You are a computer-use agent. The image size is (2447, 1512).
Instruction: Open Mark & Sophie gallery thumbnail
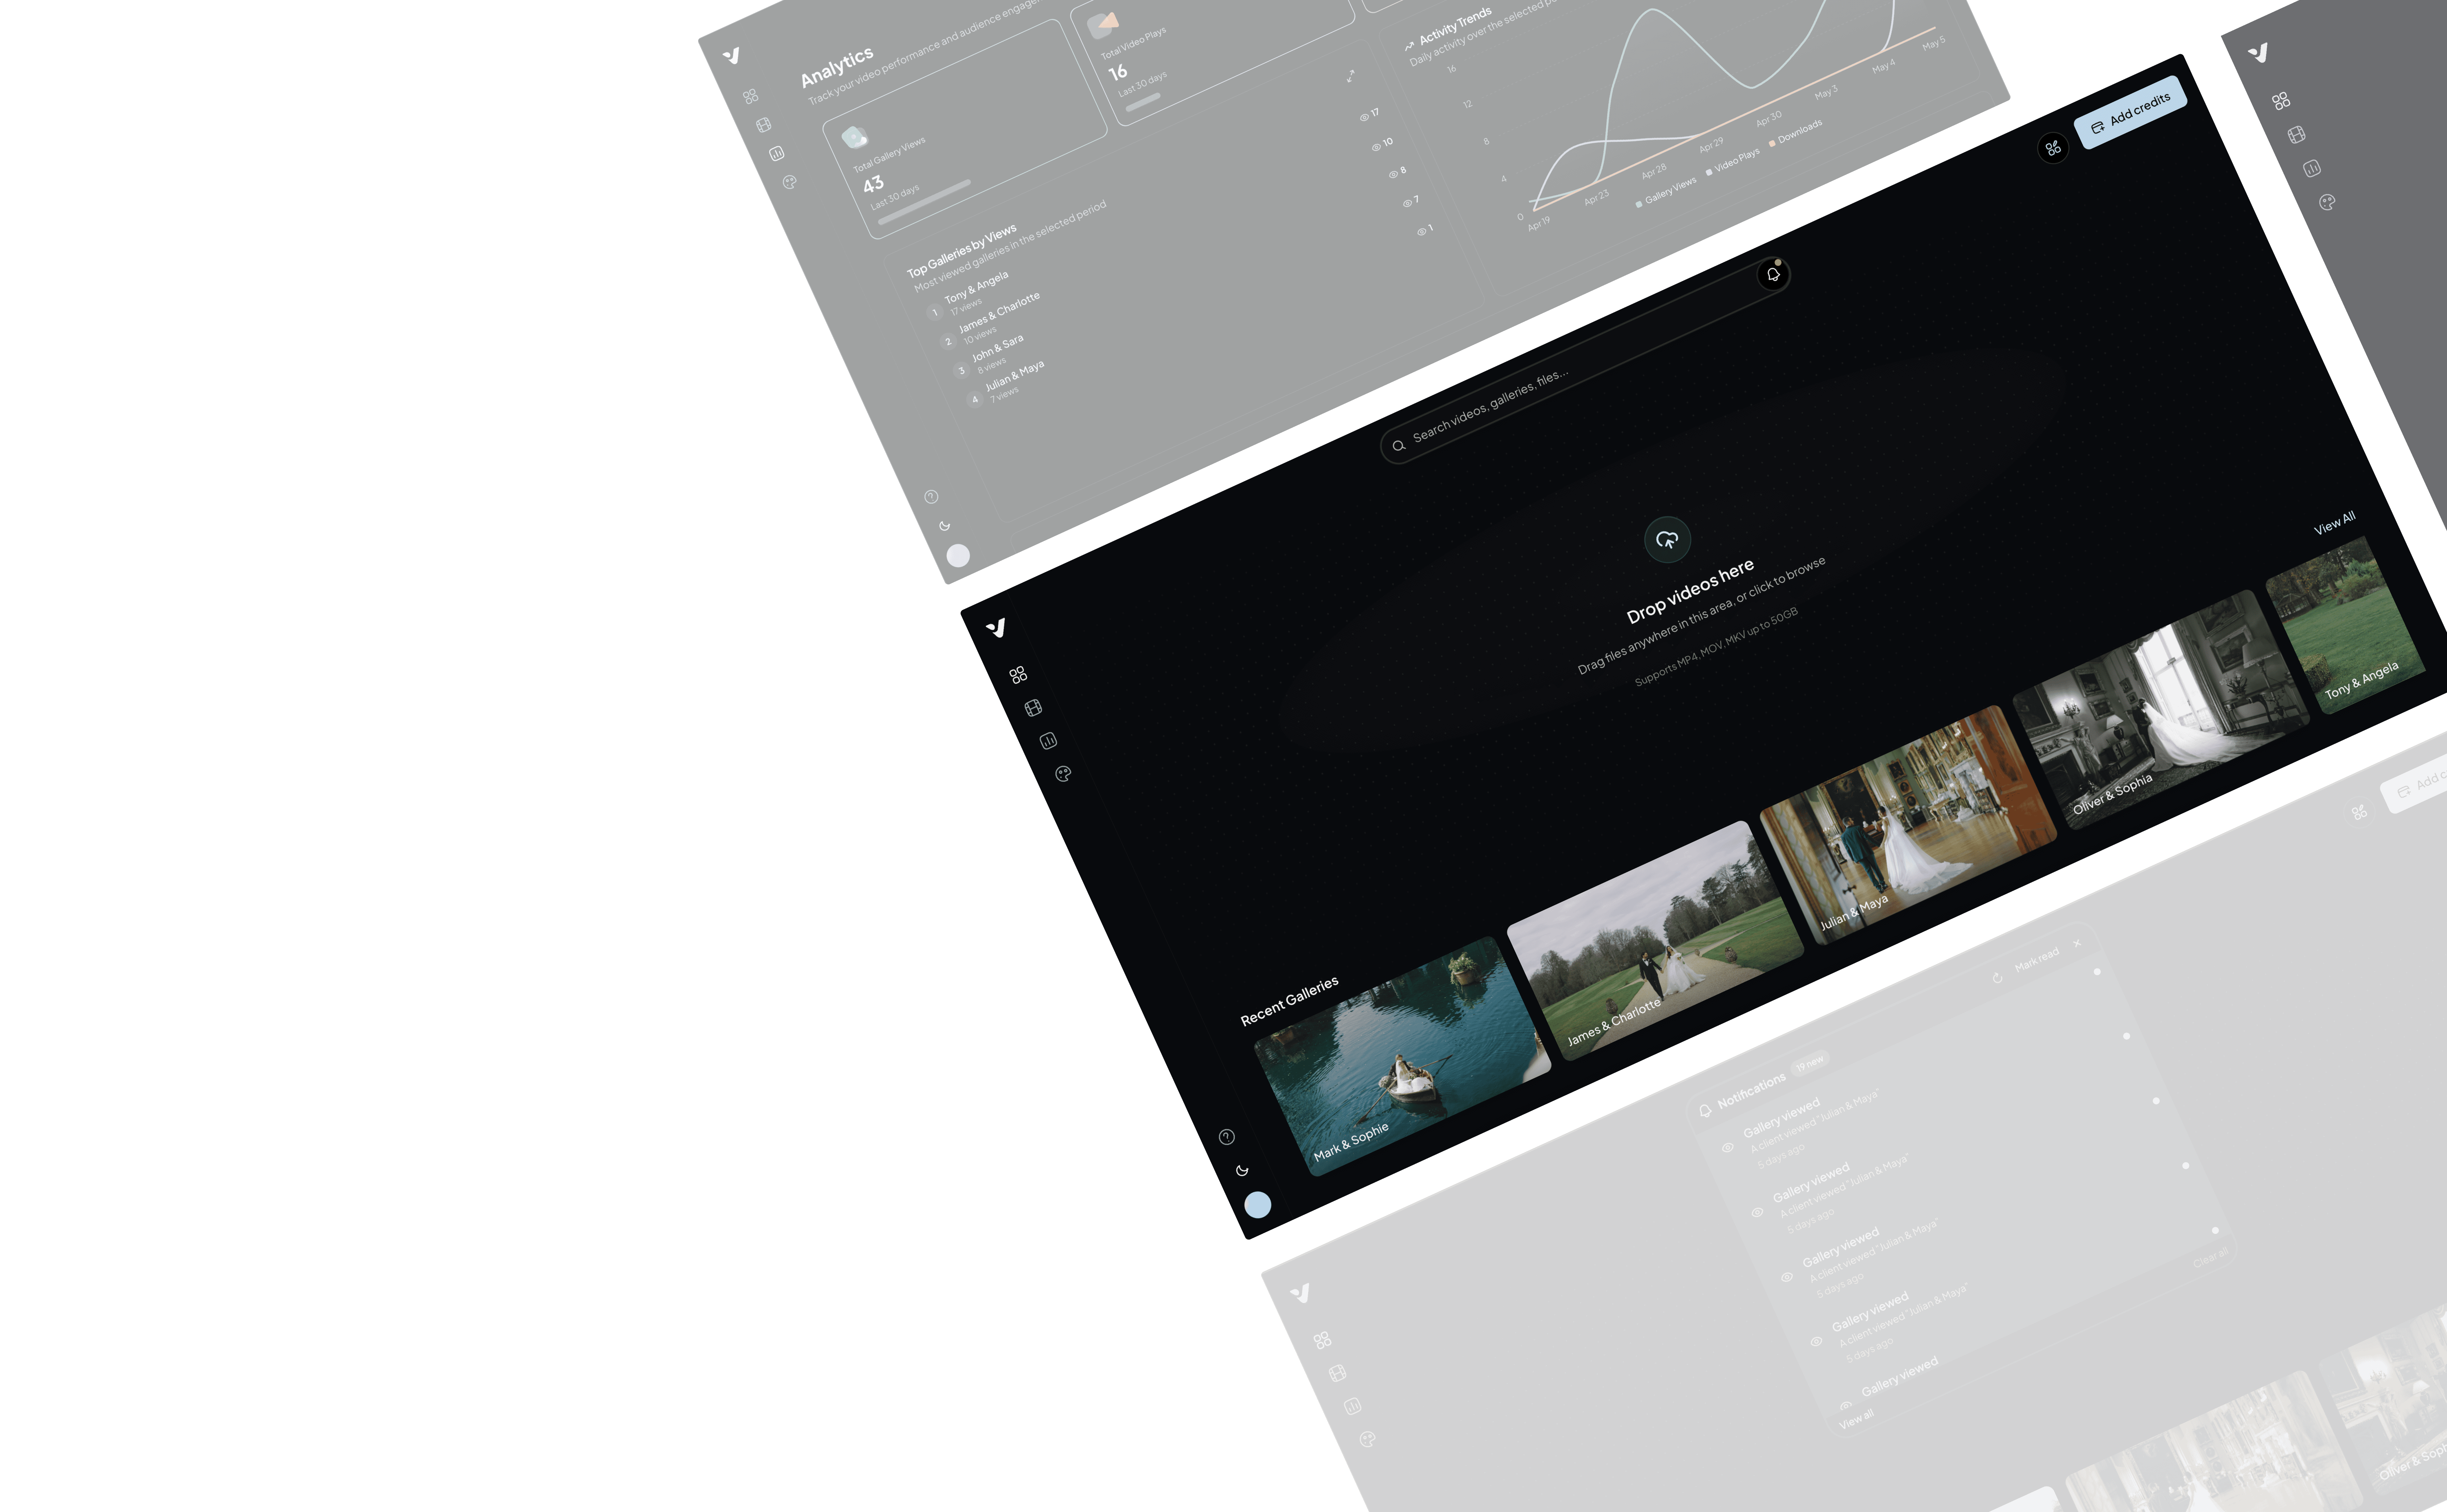[x=1403, y=1056]
